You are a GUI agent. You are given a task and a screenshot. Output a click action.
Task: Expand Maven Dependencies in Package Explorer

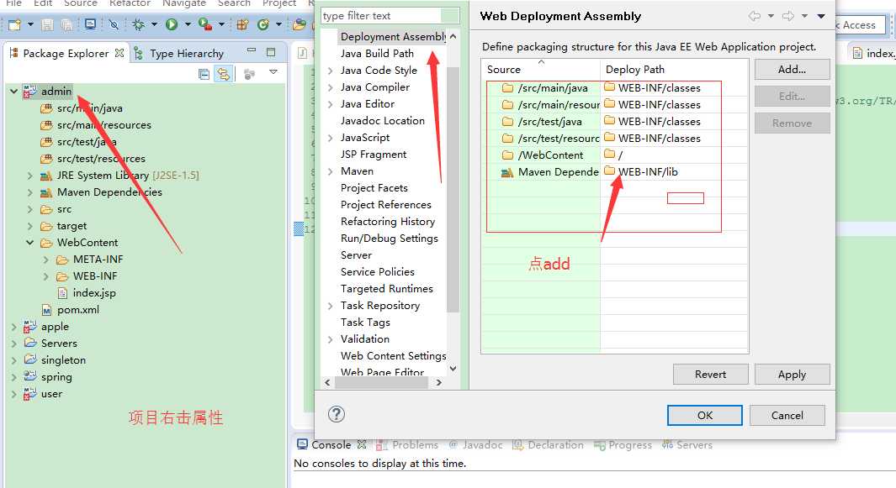click(x=29, y=192)
